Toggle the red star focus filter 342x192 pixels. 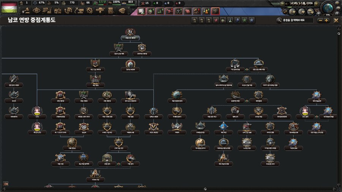click(216, 20)
